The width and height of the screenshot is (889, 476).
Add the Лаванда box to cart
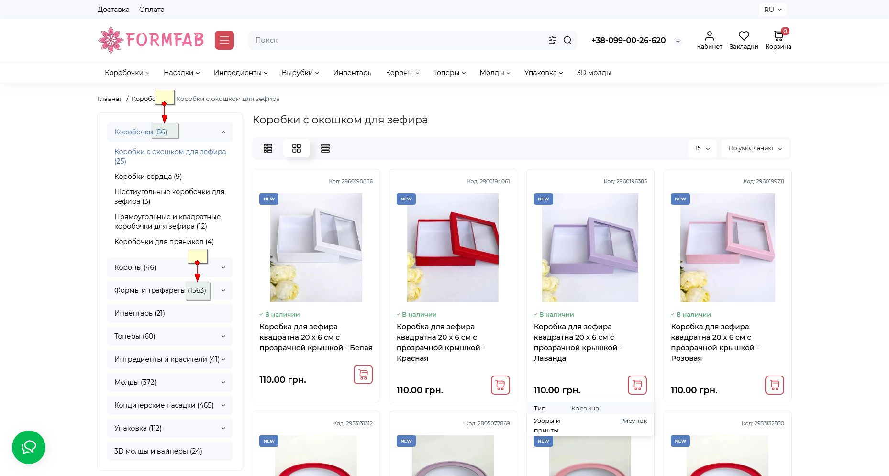[637, 385]
